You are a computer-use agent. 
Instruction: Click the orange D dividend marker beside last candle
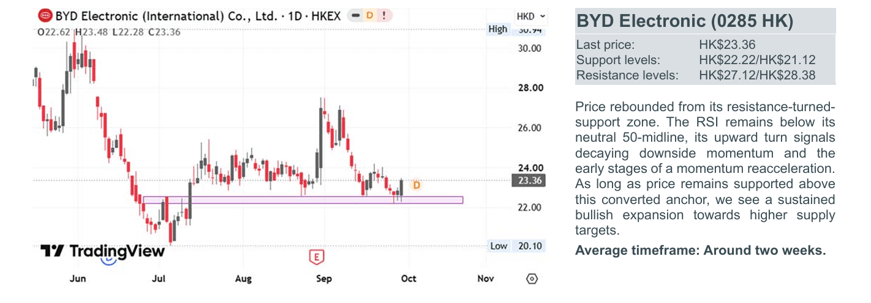click(x=416, y=184)
